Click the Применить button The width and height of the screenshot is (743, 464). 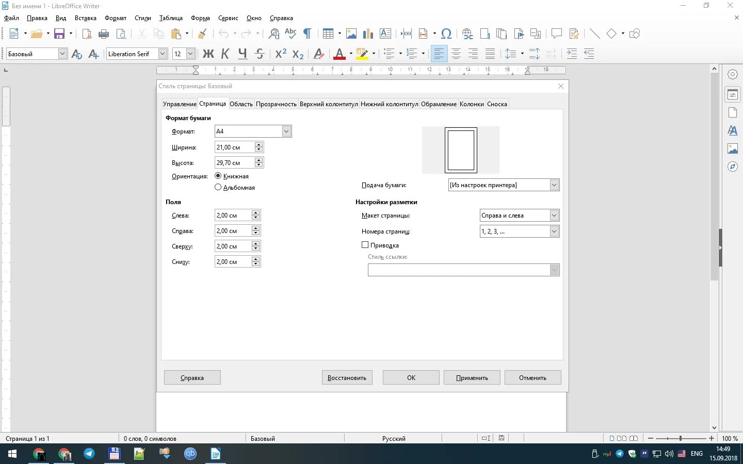click(x=472, y=377)
